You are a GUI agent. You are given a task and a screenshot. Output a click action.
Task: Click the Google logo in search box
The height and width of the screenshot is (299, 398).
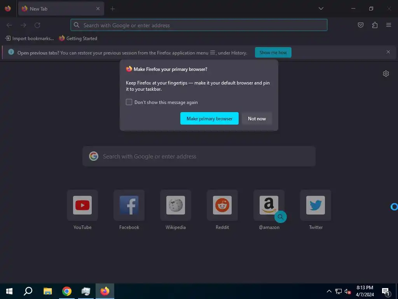pyautogui.click(x=94, y=156)
